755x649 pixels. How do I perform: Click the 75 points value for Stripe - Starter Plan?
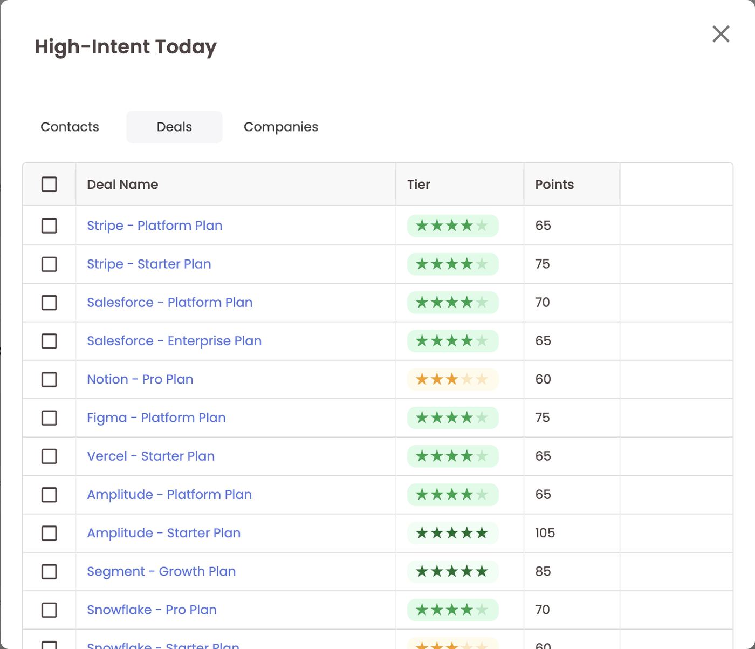click(x=543, y=264)
